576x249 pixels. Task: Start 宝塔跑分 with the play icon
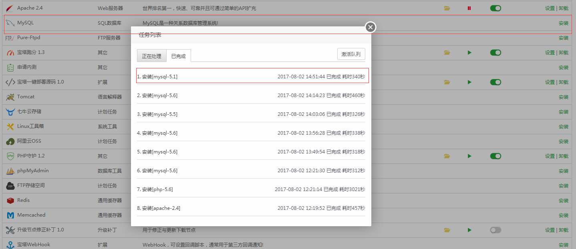coord(469,53)
